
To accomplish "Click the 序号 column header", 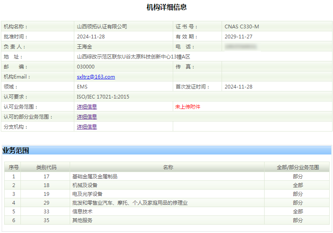I will click(x=14, y=167).
